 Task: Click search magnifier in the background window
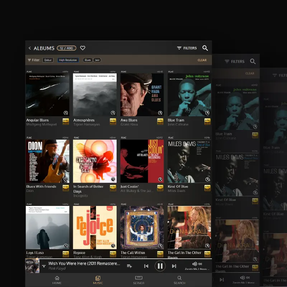coord(253,61)
